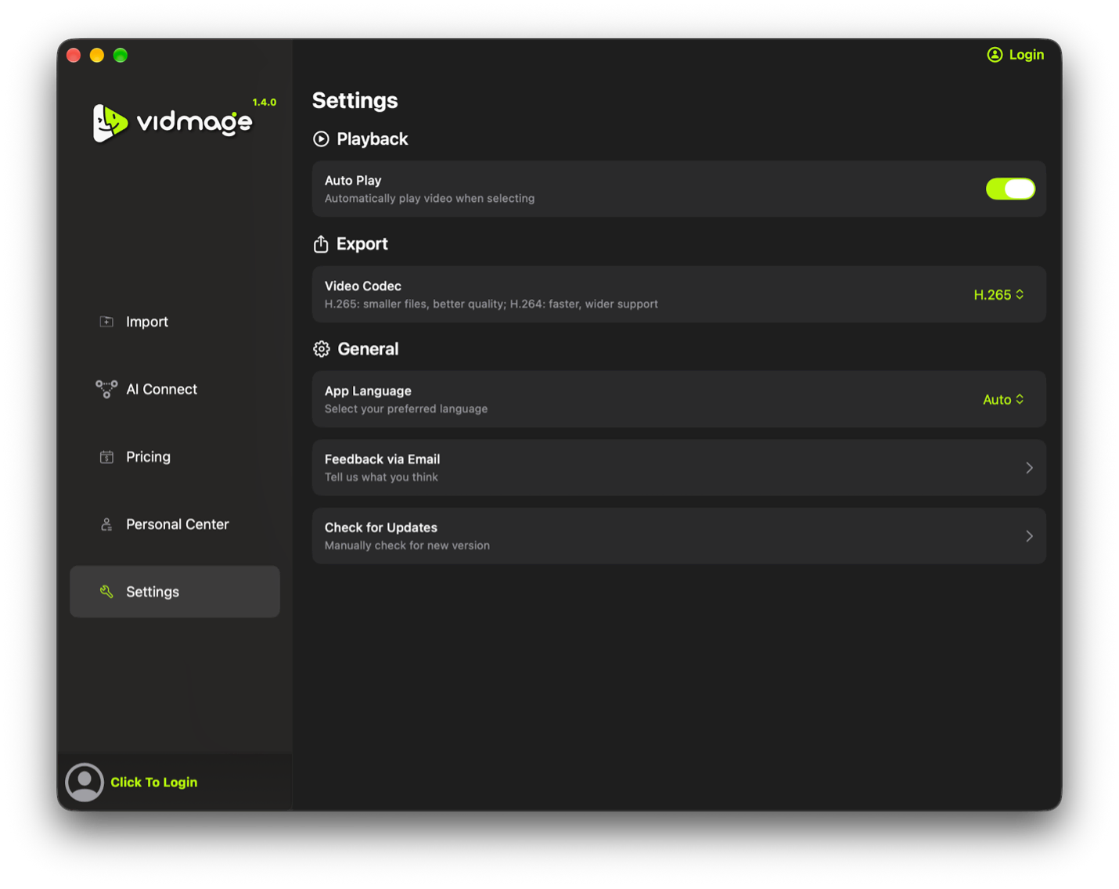The height and width of the screenshot is (889, 1119).
Task: Click the Settings page heading
Action: (354, 101)
